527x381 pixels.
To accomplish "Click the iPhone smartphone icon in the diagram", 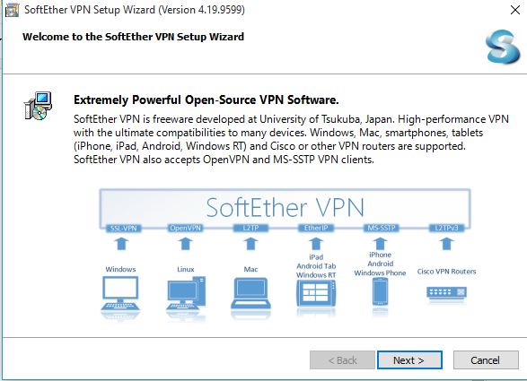I will (x=380, y=292).
